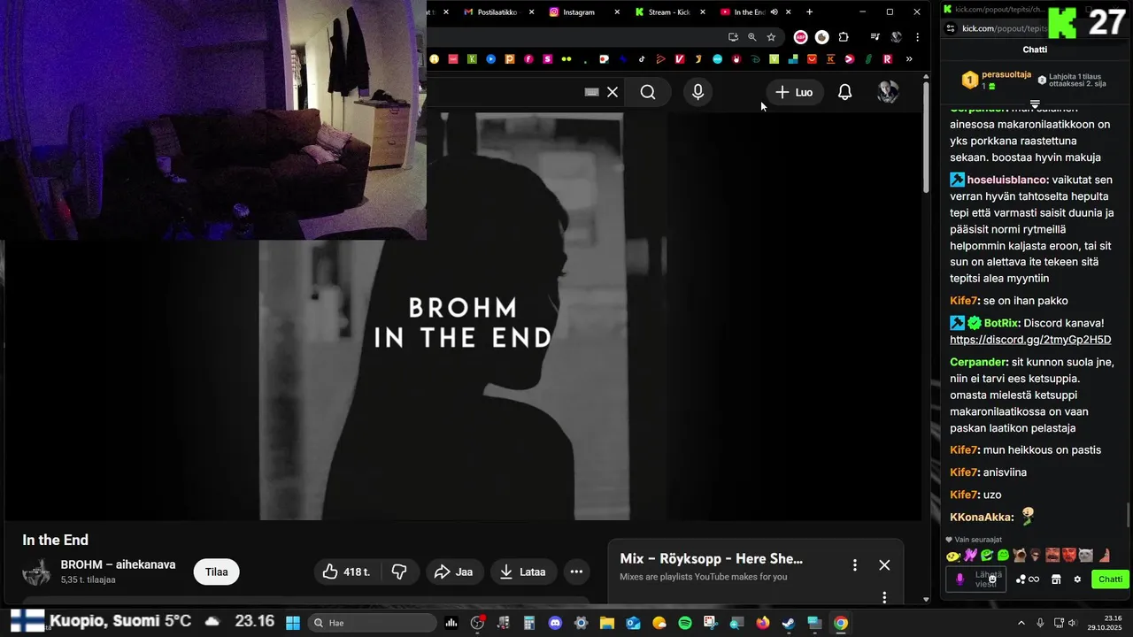The image size is (1133, 637).
Task: Click the Luo create button
Action: pos(794,92)
